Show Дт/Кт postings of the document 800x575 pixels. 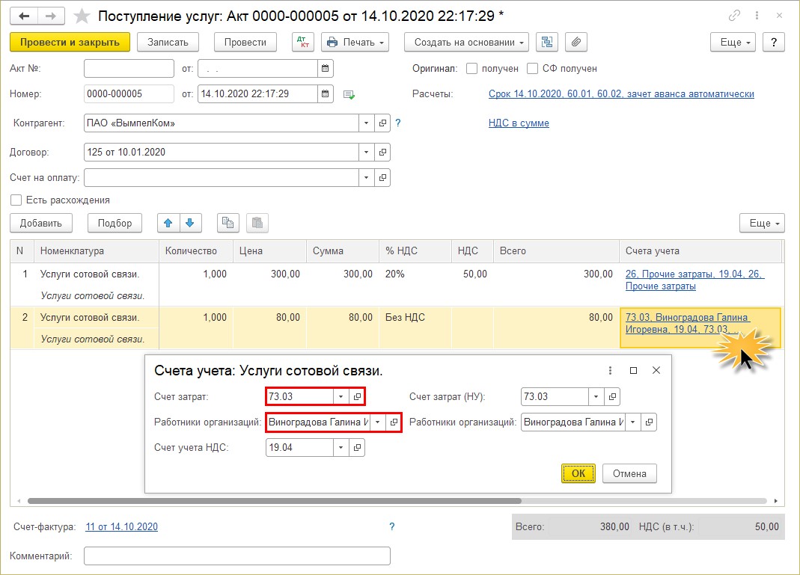(x=302, y=43)
